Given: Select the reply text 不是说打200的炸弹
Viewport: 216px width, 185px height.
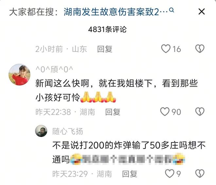Looking at the screenshot, I should pyautogui.click(x=92, y=145).
